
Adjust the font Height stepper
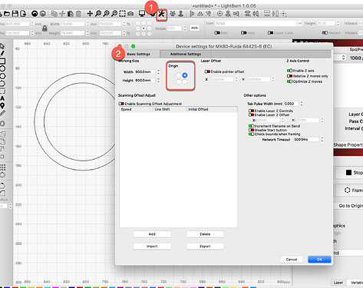(x=338, y=23)
